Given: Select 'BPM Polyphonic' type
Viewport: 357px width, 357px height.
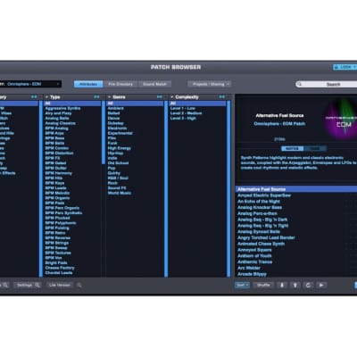Looking at the screenshot, I should pos(61,223).
